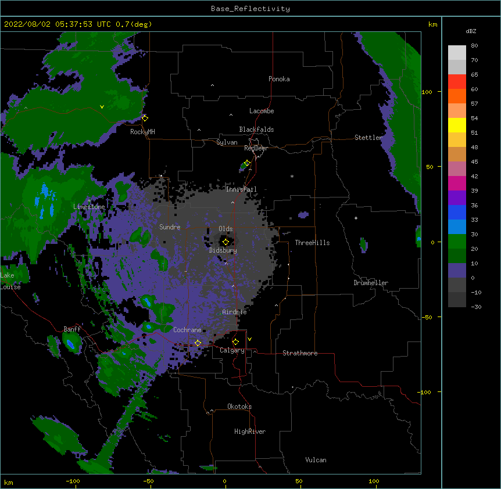Click the Lake Louise label
The height and width of the screenshot is (489, 501).
coord(10,281)
